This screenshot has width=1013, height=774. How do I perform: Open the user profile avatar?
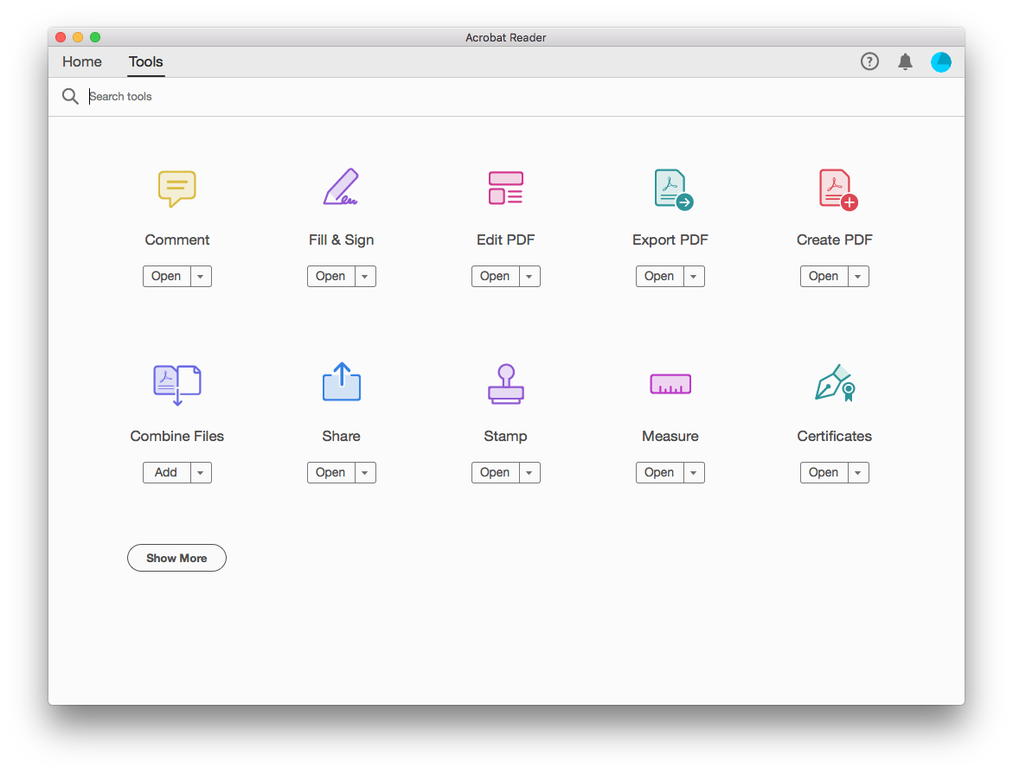940,62
